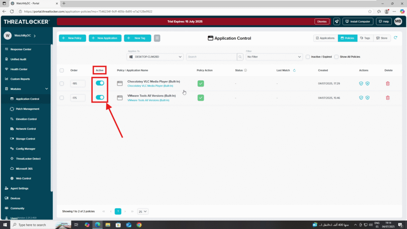Expand the WatchMyDC organization chevron
The width and height of the screenshot is (407, 229).
tap(35, 35)
